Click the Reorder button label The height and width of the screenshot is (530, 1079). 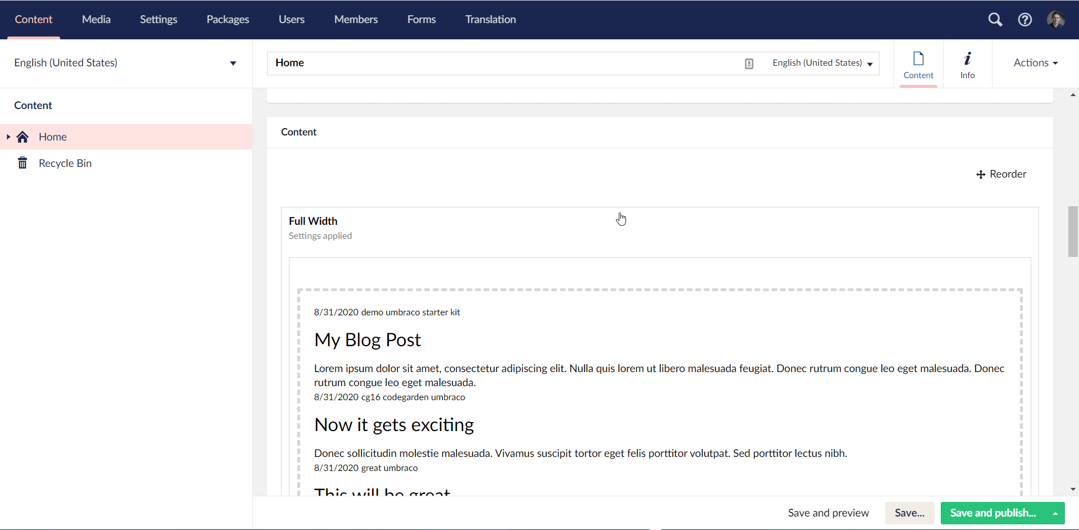(1008, 174)
